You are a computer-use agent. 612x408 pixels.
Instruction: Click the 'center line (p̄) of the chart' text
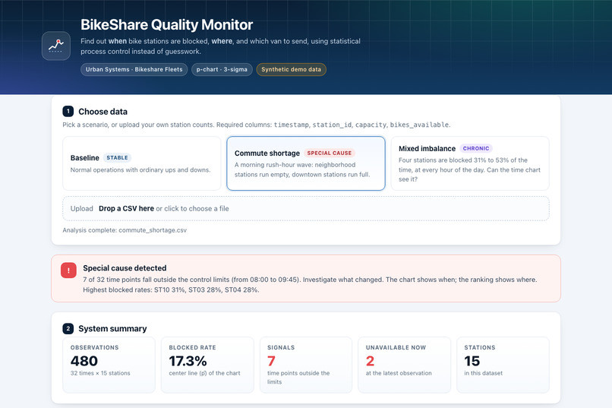click(204, 373)
